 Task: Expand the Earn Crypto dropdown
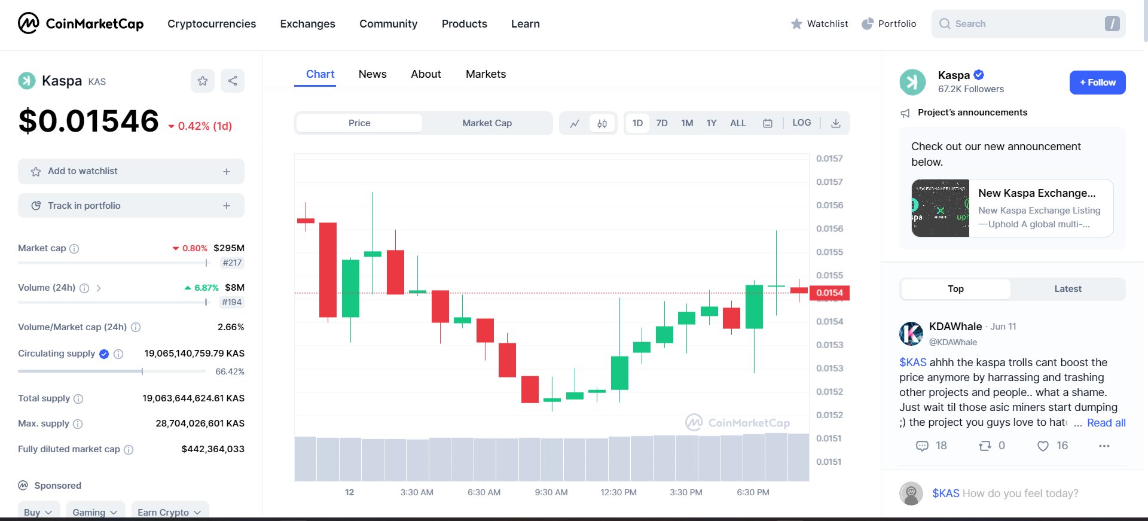tap(170, 511)
